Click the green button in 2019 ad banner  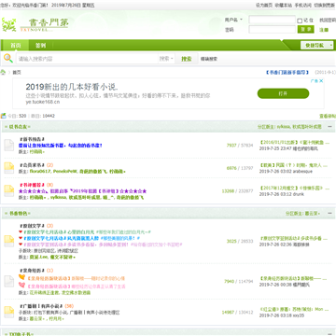click(283, 93)
